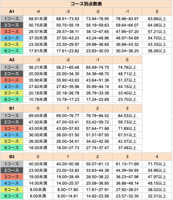Click the blue 4コース label under A2
This screenshot has height=200, width=173.
[x=12, y=87]
